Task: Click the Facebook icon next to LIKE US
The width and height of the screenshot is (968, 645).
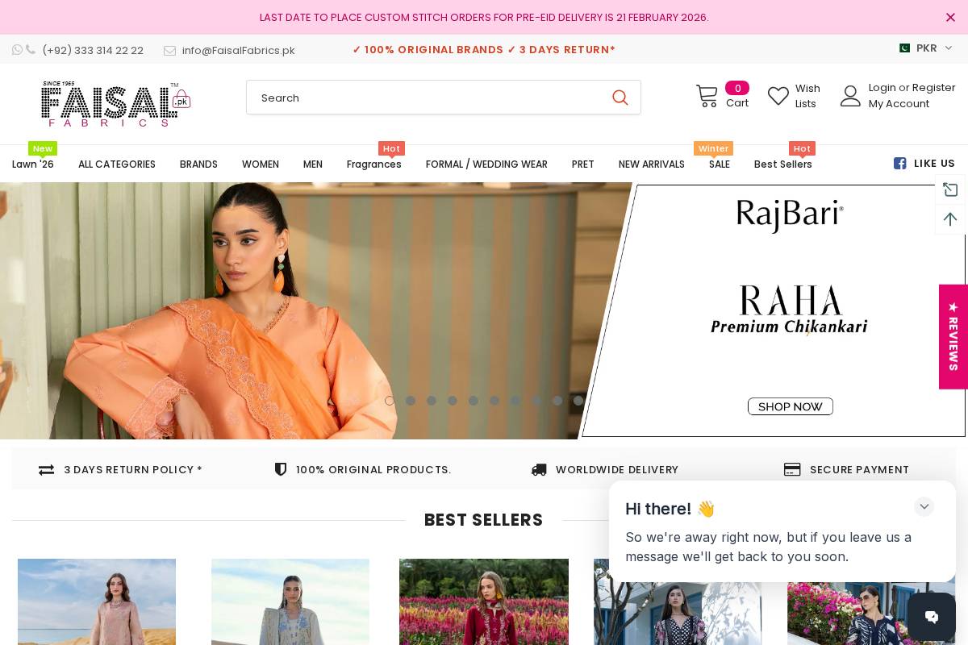Action: (899, 163)
